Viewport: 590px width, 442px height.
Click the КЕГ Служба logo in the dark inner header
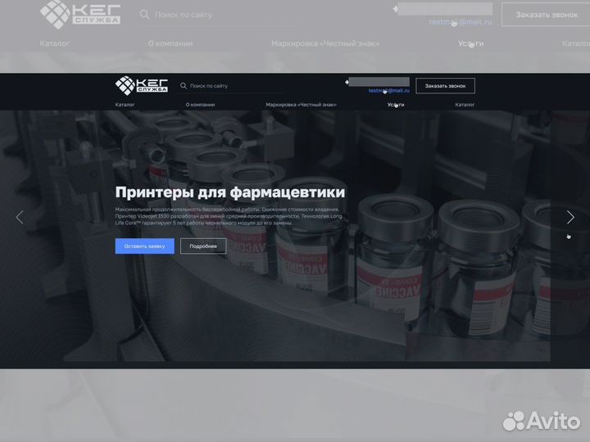[141, 85]
